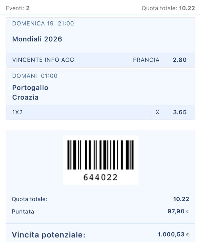
Task: Tap the Quota totale header value 10.22
Action: [187, 8]
